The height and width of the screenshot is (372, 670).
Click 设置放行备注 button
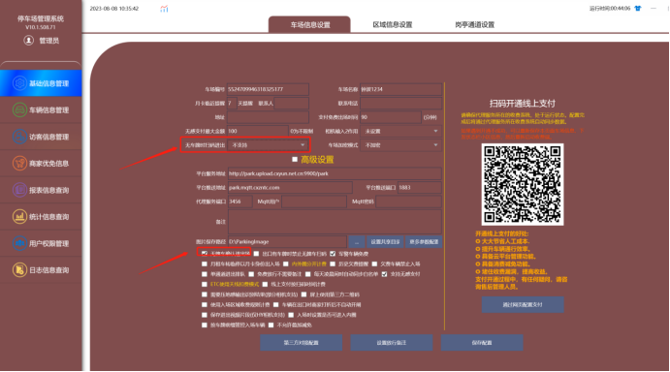pyautogui.click(x=392, y=343)
